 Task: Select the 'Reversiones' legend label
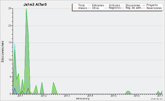tap(154, 8)
